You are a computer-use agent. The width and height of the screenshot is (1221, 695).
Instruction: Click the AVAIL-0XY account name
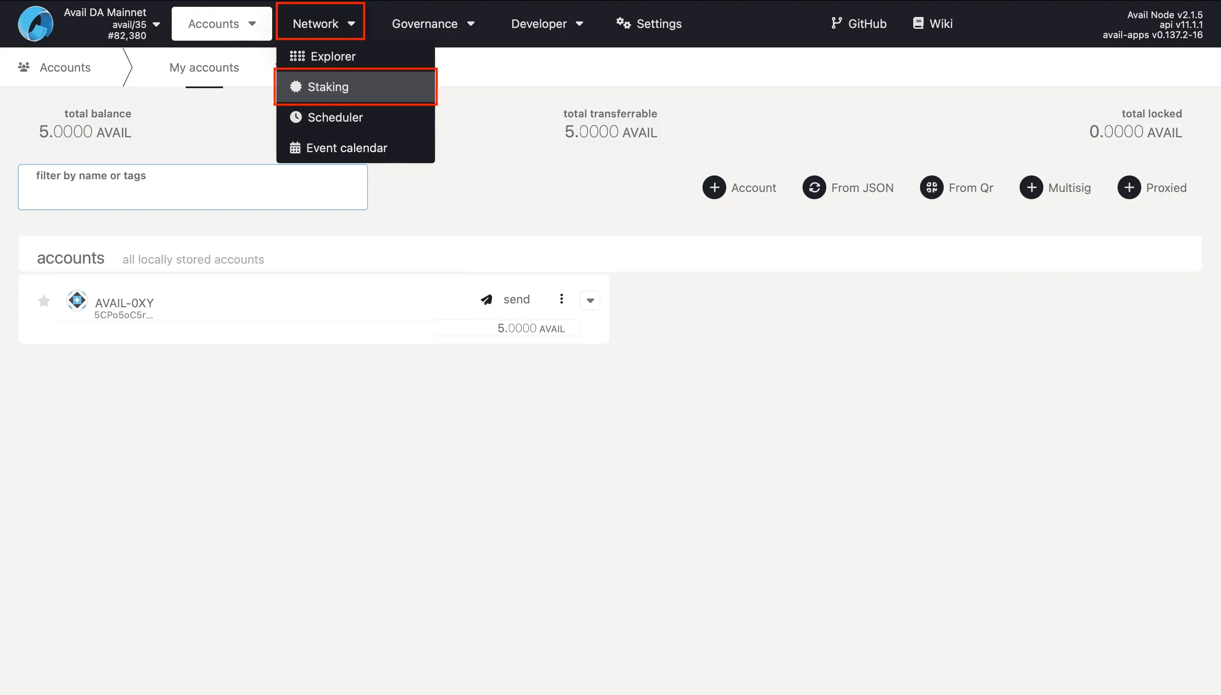(124, 303)
